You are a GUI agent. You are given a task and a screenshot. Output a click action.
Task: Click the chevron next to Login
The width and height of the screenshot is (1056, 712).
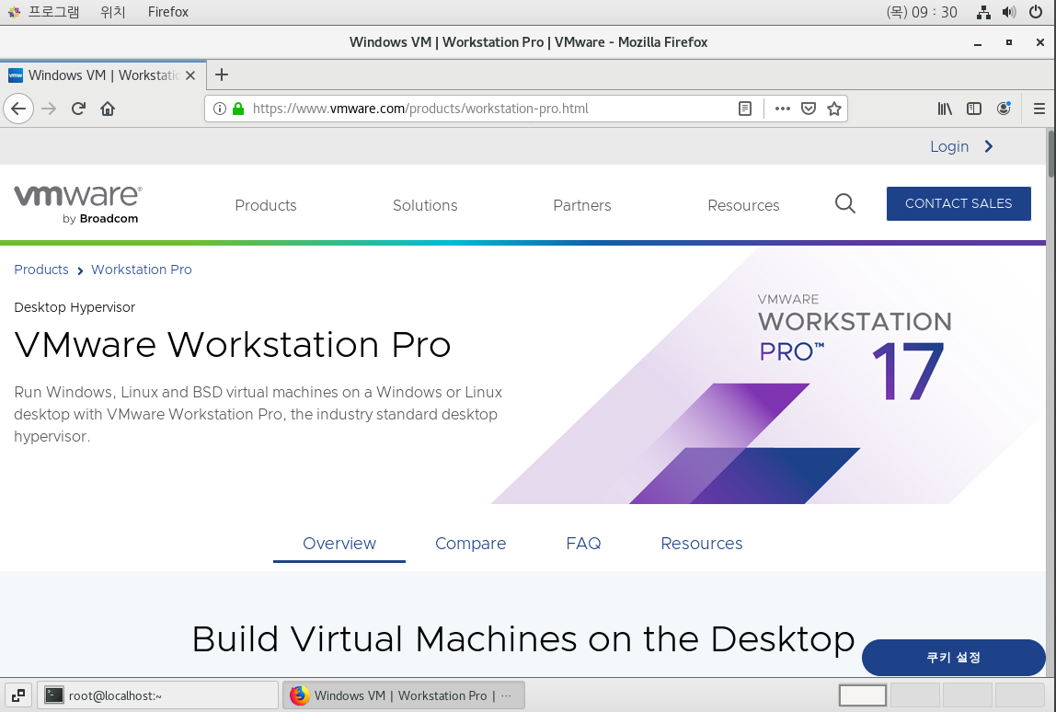tap(989, 146)
